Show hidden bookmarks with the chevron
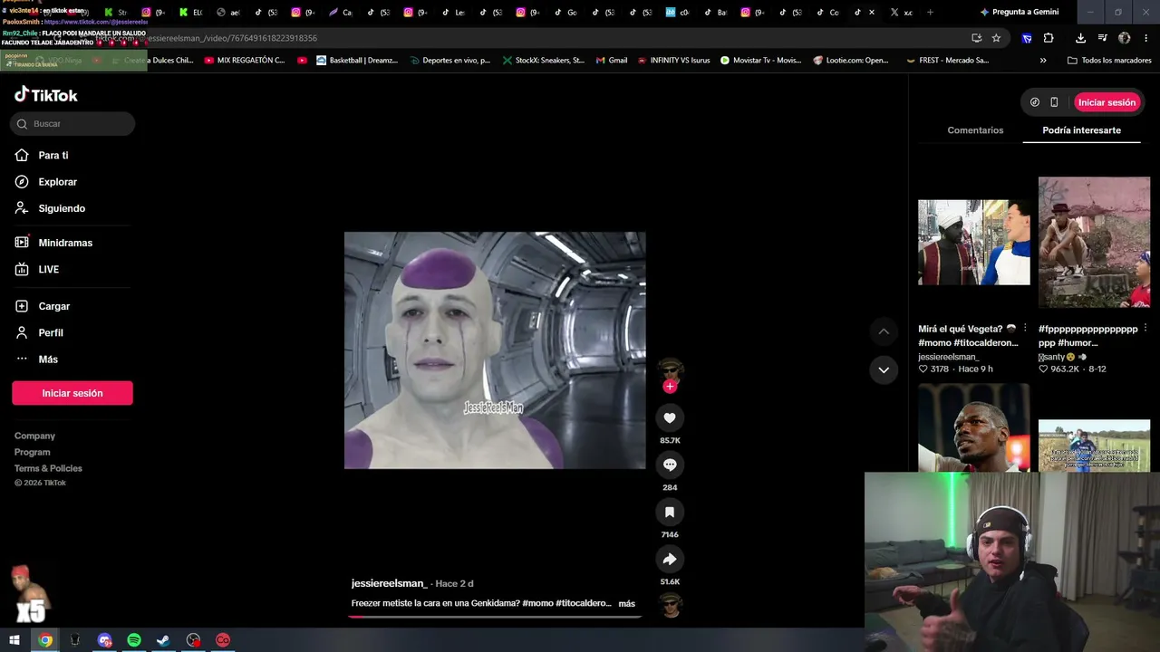Image resolution: width=1160 pixels, height=652 pixels. click(1043, 61)
